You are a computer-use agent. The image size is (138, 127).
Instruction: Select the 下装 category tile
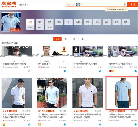(49, 22)
